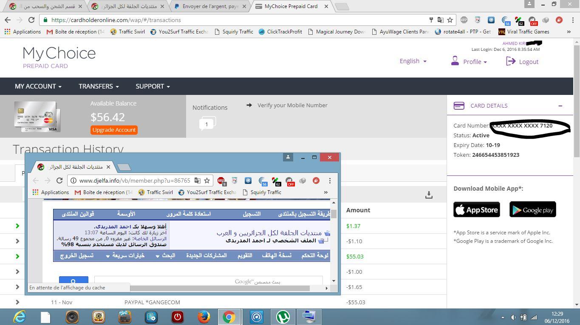Click the Upgrade Account button

point(114,130)
